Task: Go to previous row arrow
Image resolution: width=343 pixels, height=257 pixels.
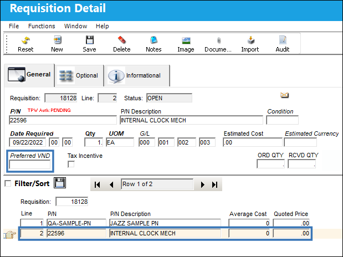Action: pyautogui.click(x=111, y=184)
